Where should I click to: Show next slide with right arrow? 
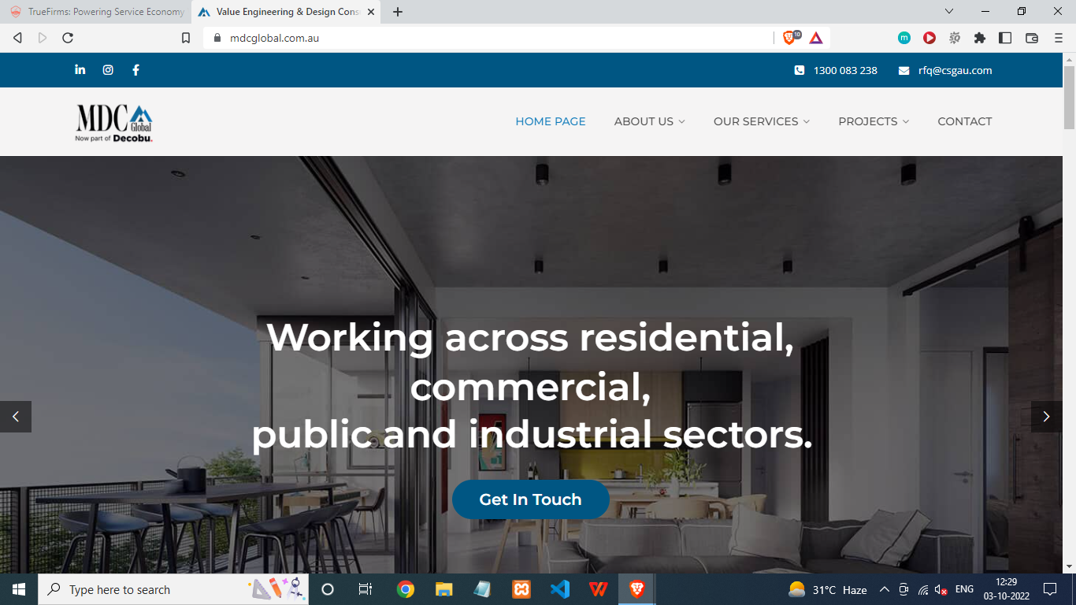1046,417
